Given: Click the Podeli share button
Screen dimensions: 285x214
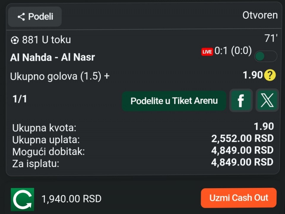Looking at the screenshot, I should click(x=35, y=17).
